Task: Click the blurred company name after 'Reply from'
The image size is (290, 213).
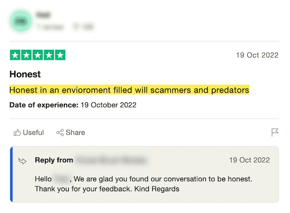Action: [x=112, y=160]
